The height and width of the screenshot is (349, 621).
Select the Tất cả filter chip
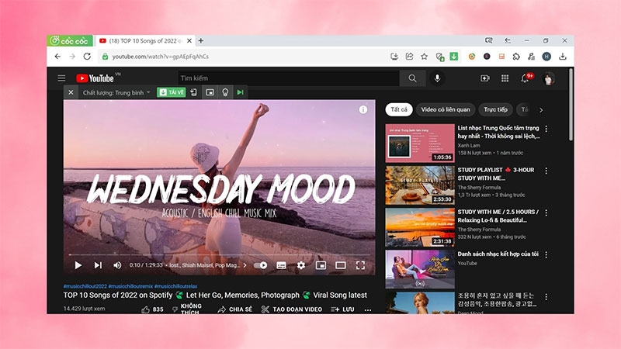[x=399, y=109]
